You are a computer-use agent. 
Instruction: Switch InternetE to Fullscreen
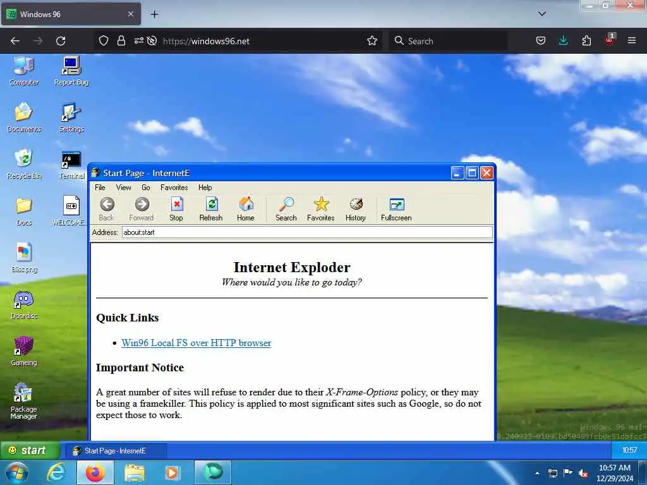[396, 209]
